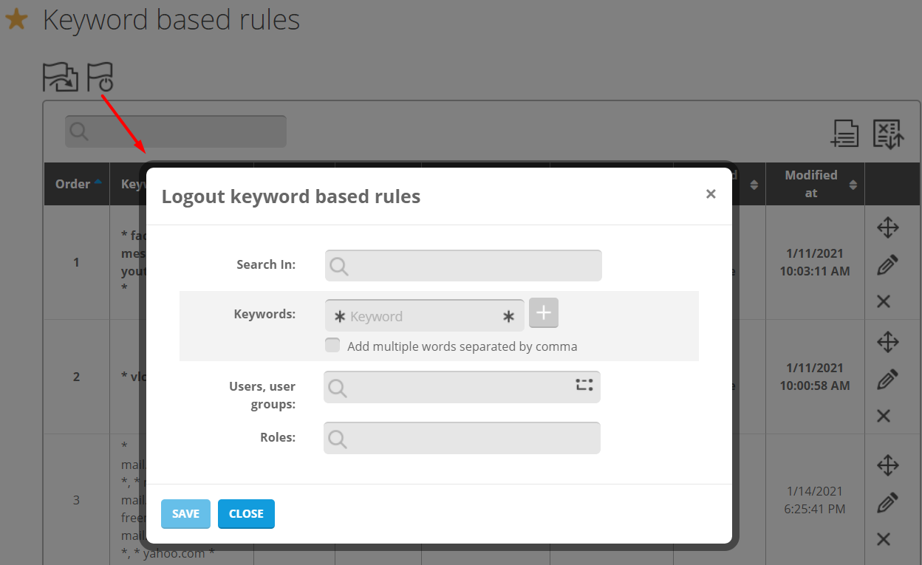
Task: Click the plus button to add keyword
Action: click(544, 313)
